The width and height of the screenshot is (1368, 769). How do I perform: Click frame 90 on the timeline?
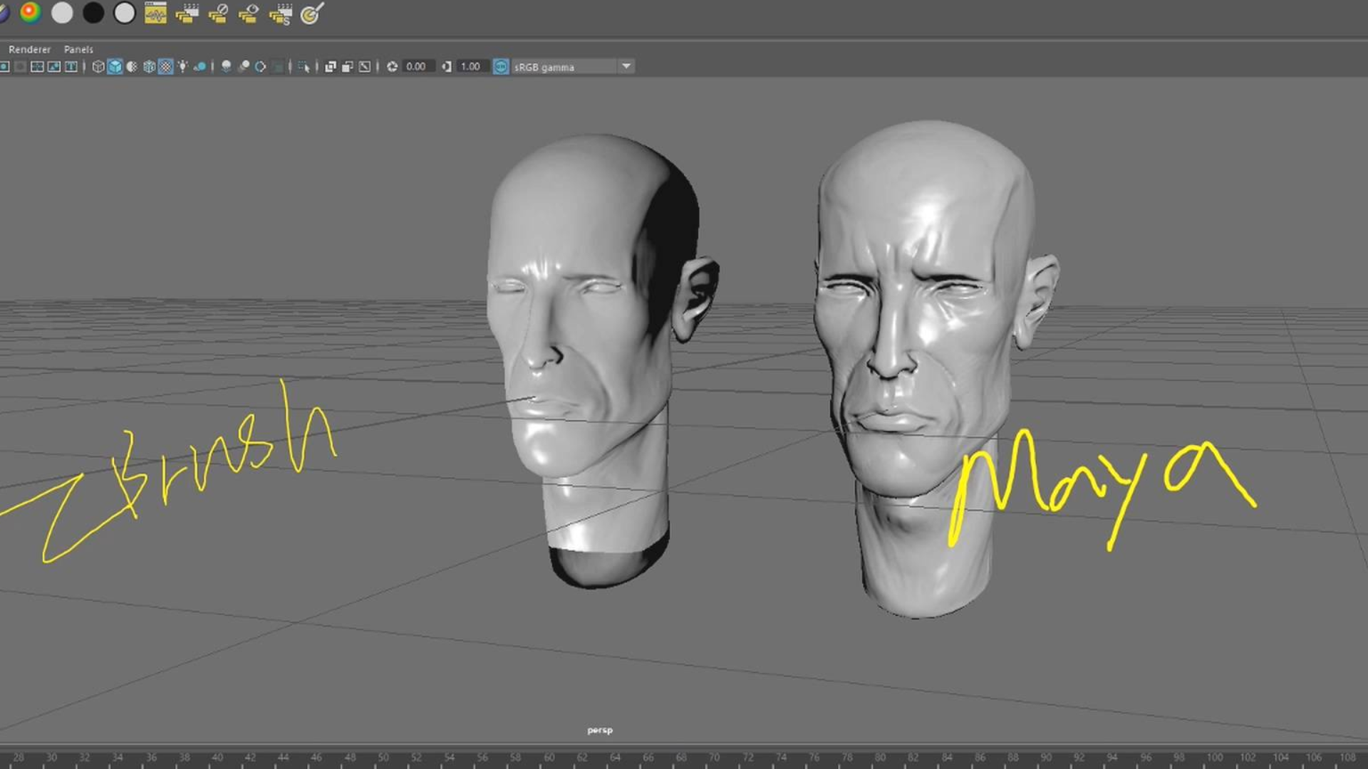1046,757
